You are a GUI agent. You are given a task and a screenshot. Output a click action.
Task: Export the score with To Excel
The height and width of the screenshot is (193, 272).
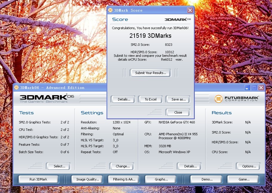pyautogui.click(x=151, y=99)
